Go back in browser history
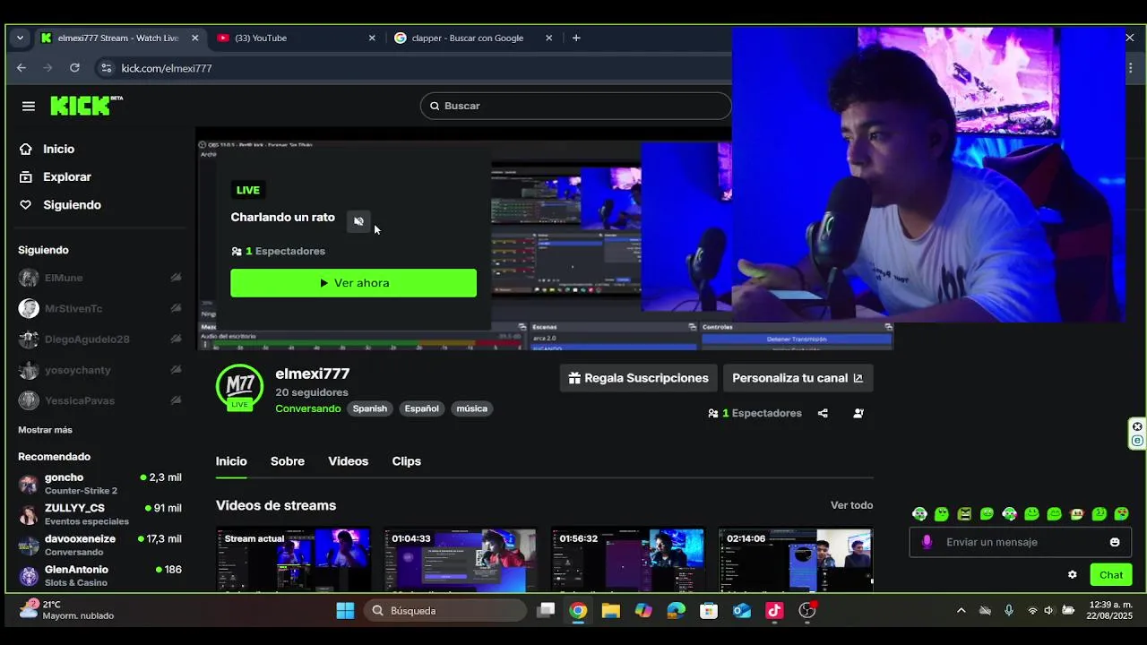Image resolution: width=1147 pixels, height=645 pixels. (22, 68)
